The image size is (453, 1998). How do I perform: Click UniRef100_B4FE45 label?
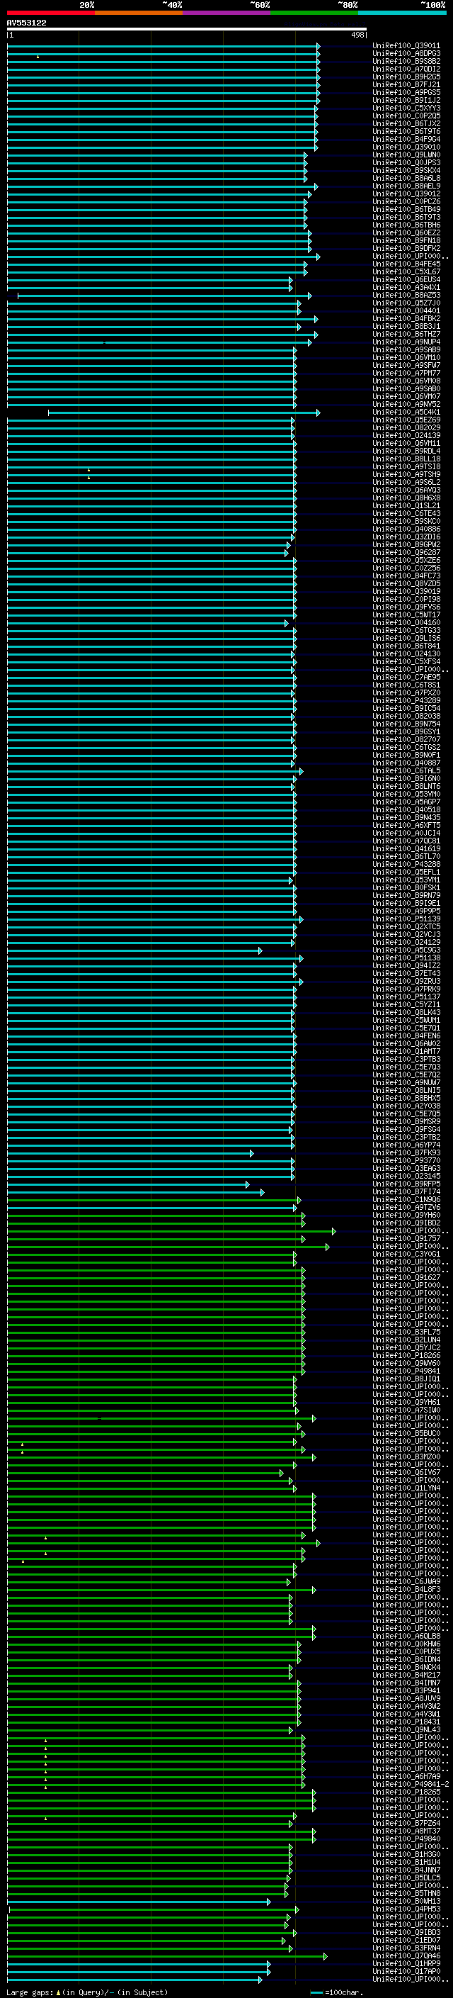coord(406,264)
